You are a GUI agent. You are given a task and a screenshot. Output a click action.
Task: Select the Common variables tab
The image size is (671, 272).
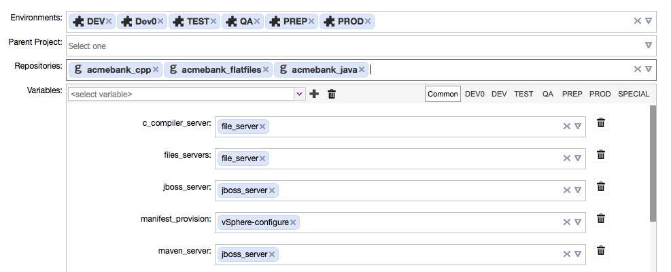443,94
